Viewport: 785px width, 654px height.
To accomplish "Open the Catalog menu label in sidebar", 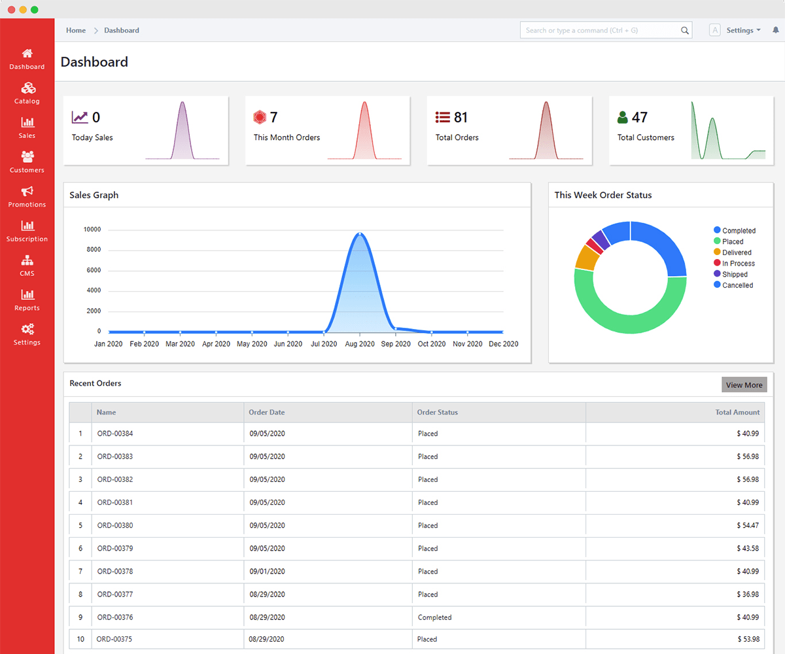I will click(x=27, y=101).
